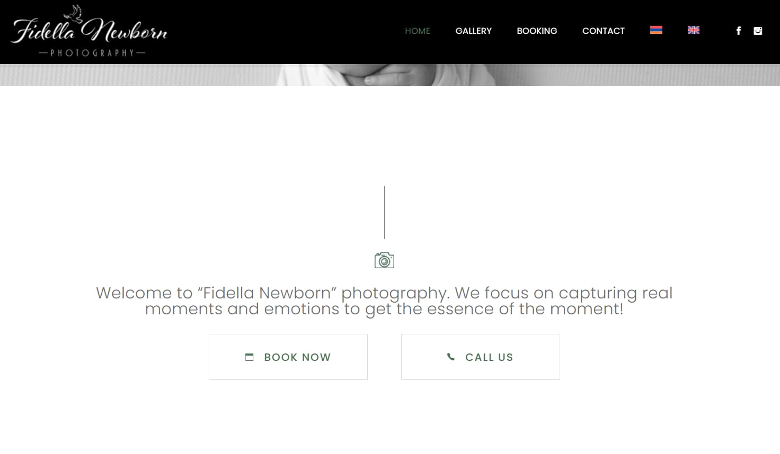Open the Facebook page icon
Screen dimensions: 780x454
pos(739,31)
